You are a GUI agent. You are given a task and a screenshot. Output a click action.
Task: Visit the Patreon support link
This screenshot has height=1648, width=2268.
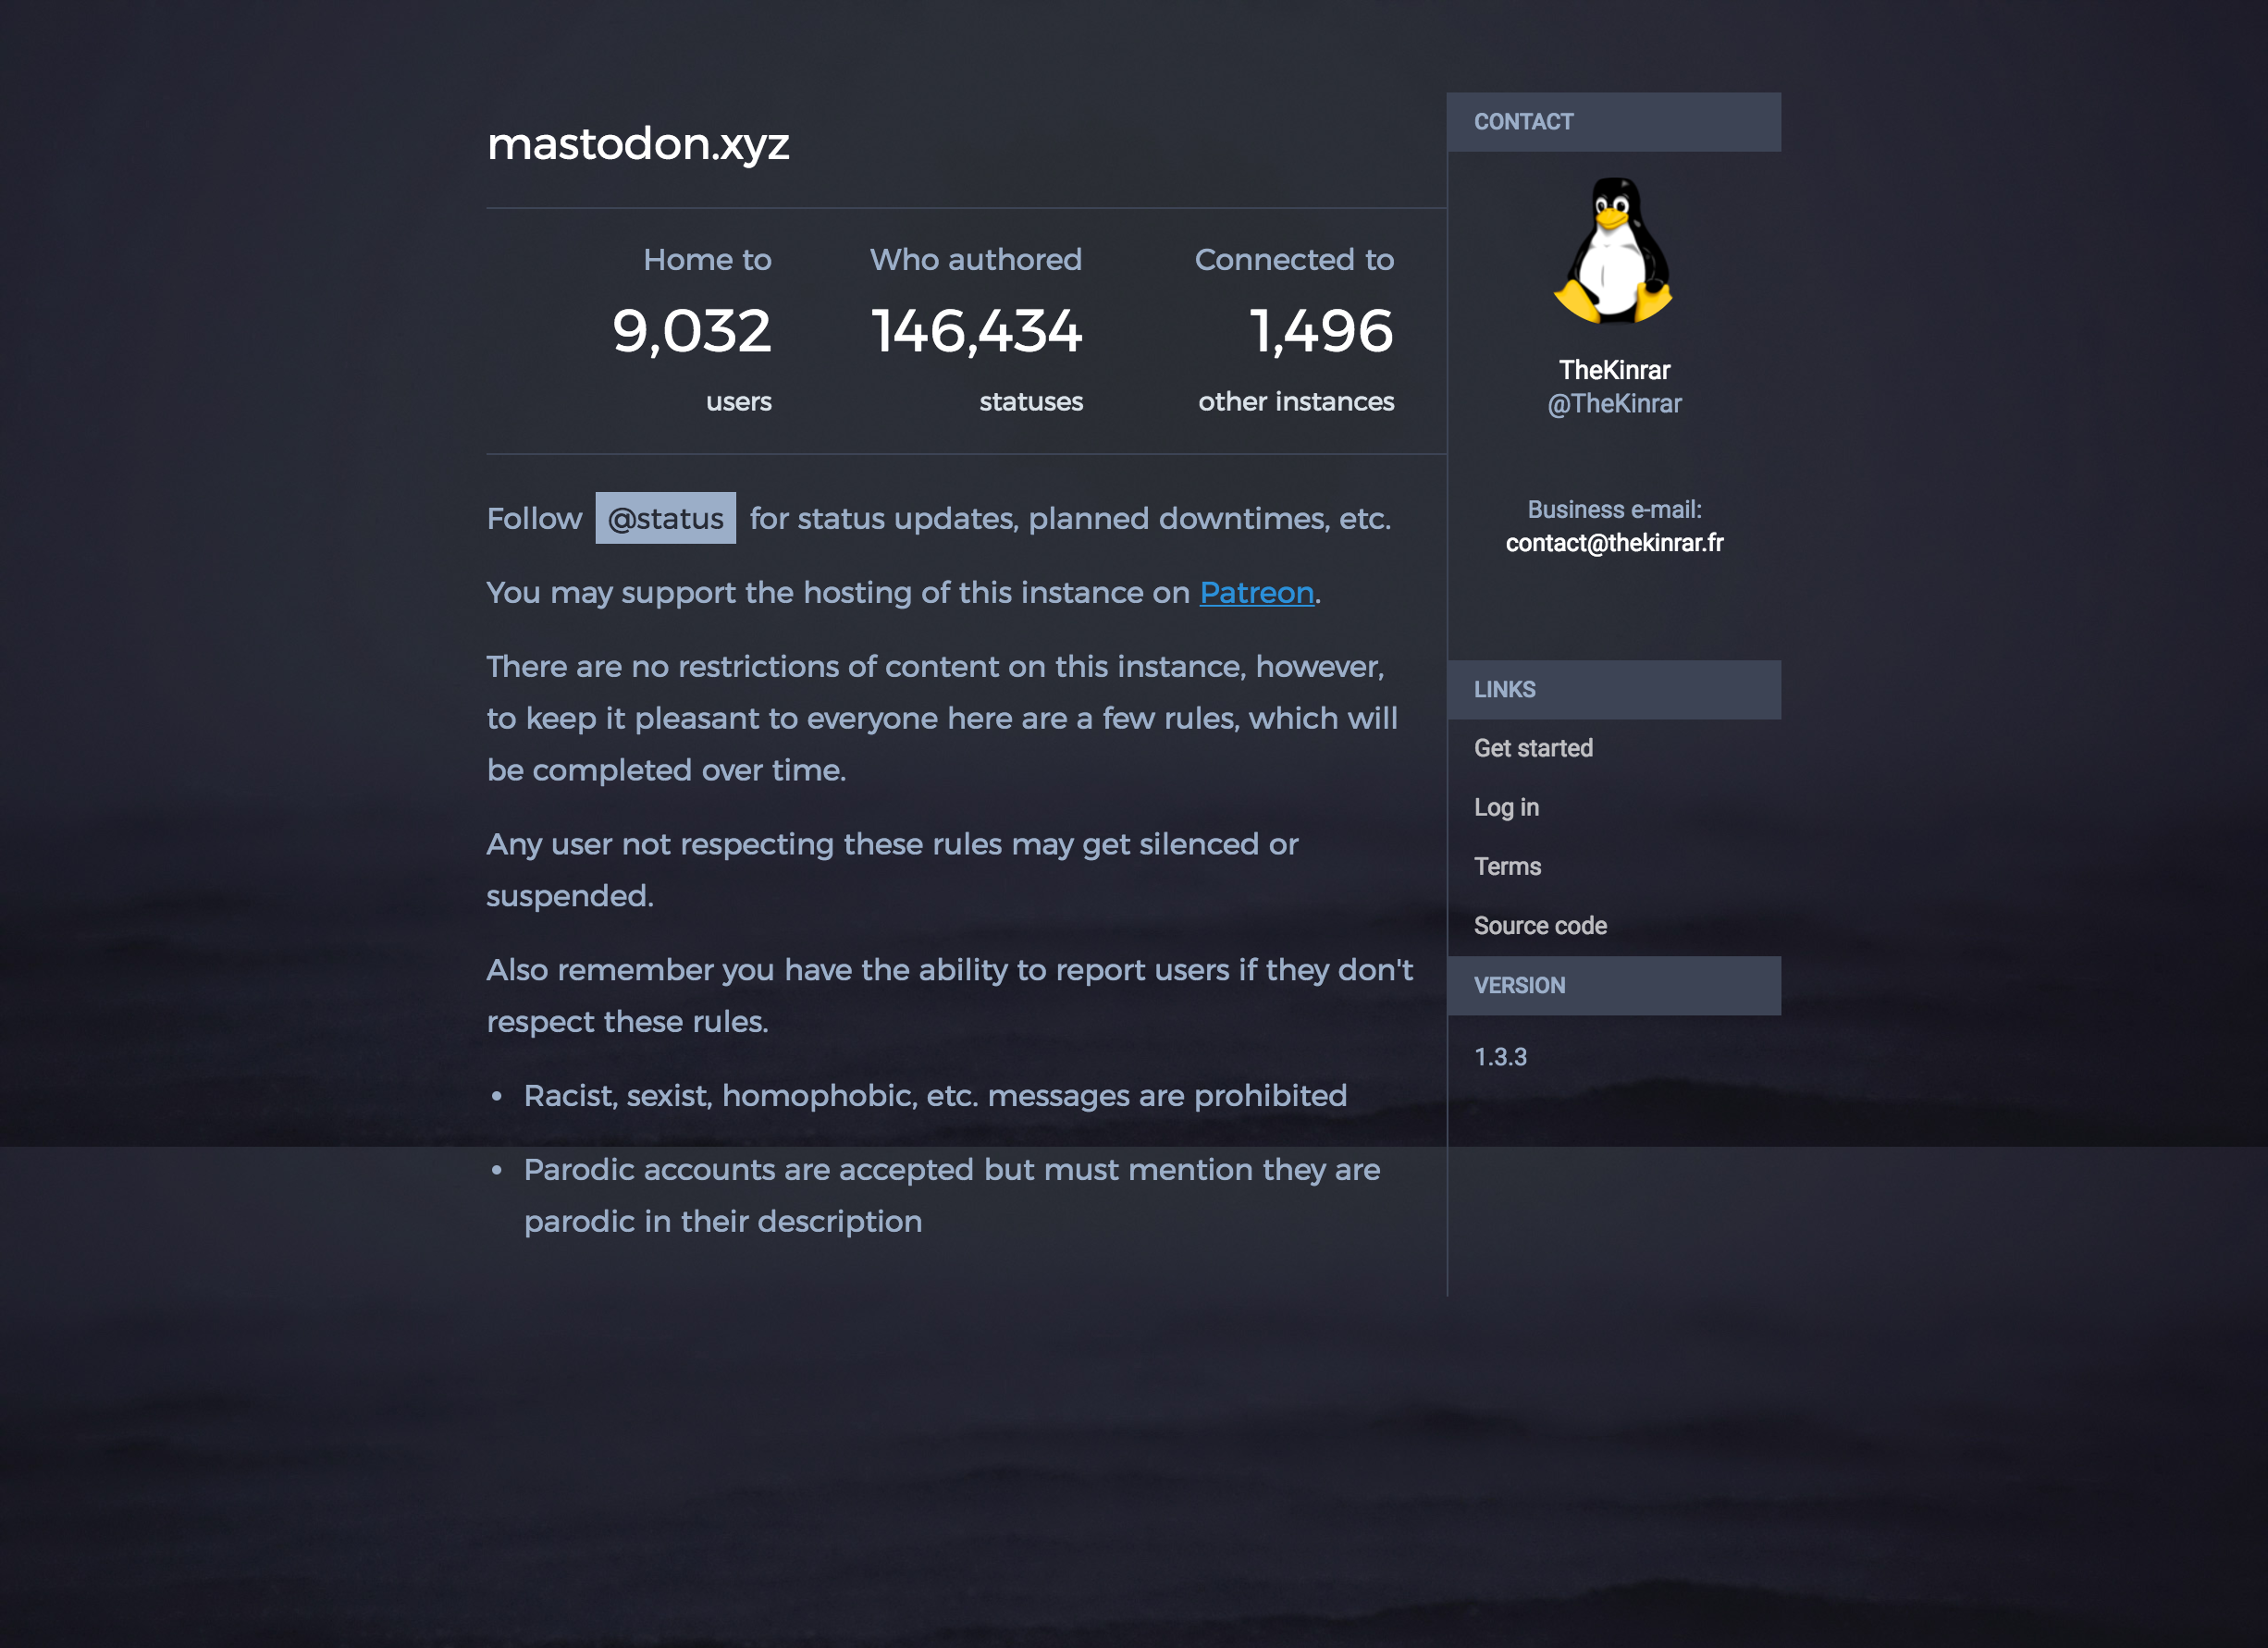pos(1256,593)
